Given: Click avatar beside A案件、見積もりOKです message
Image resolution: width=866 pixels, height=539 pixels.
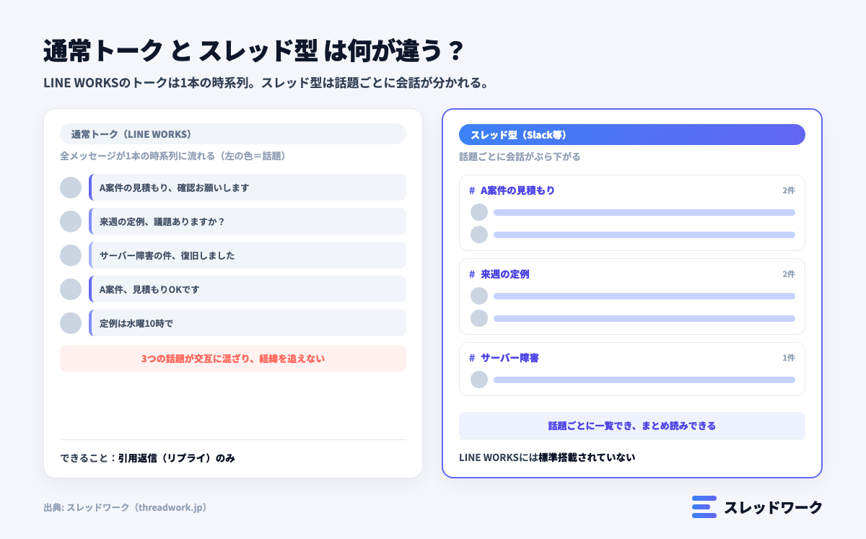Looking at the screenshot, I should click(x=71, y=289).
